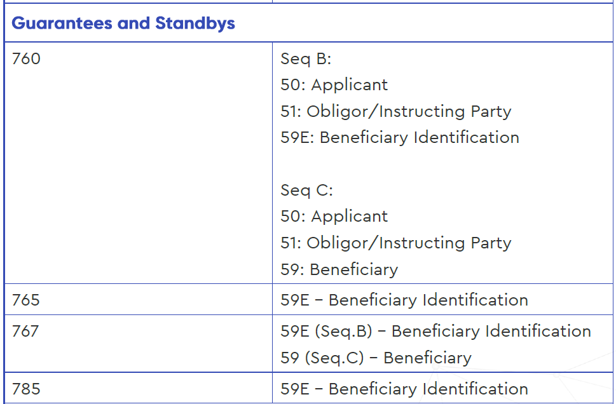
Task: Click 59E: Beneficiary Identification in 760 row
Action: tap(400, 138)
